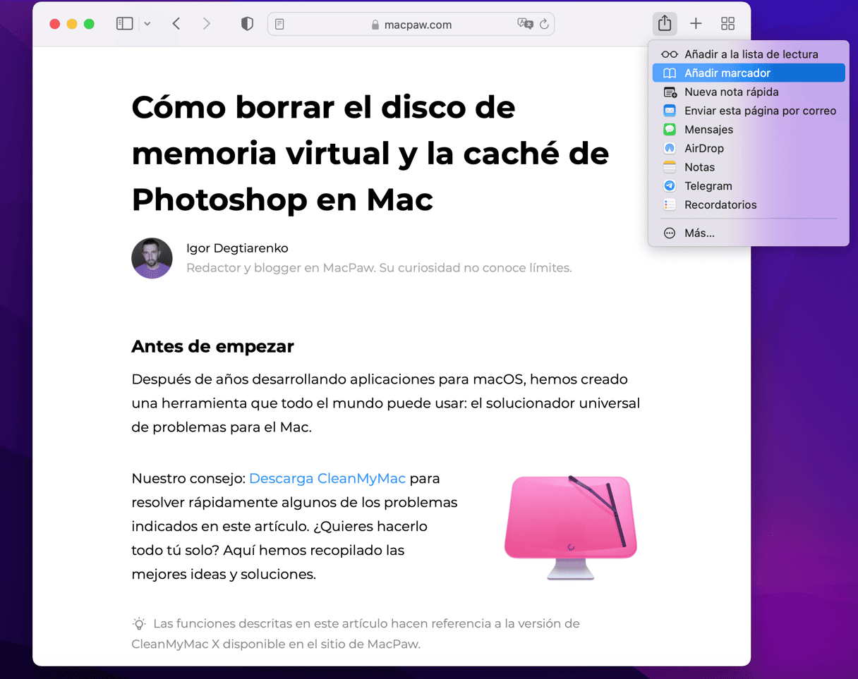Go back with the left arrow
This screenshot has width=858, height=679.
(x=176, y=24)
